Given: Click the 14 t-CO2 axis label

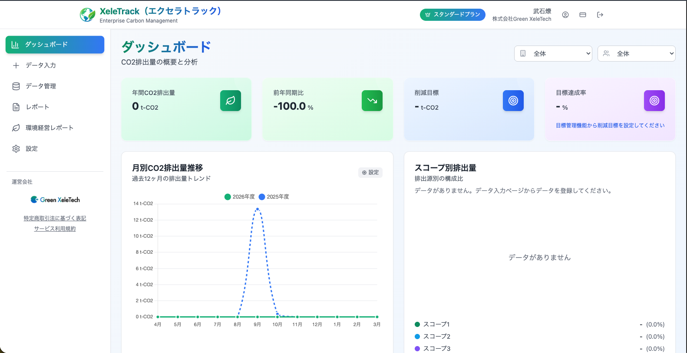Looking at the screenshot, I should point(143,203).
